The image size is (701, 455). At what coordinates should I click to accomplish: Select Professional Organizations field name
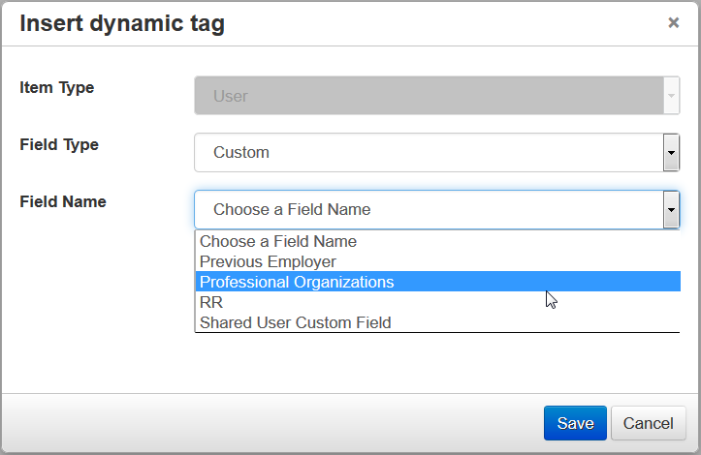(297, 282)
